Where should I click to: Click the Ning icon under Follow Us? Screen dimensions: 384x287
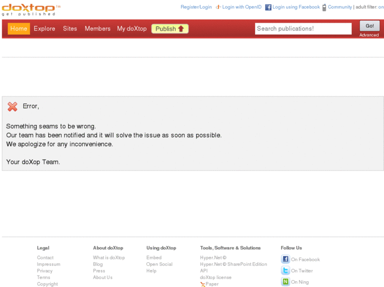[285, 282]
